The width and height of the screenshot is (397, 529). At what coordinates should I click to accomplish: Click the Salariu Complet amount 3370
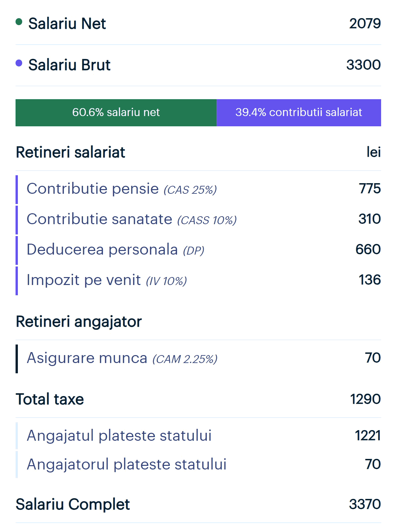pyautogui.click(x=365, y=504)
